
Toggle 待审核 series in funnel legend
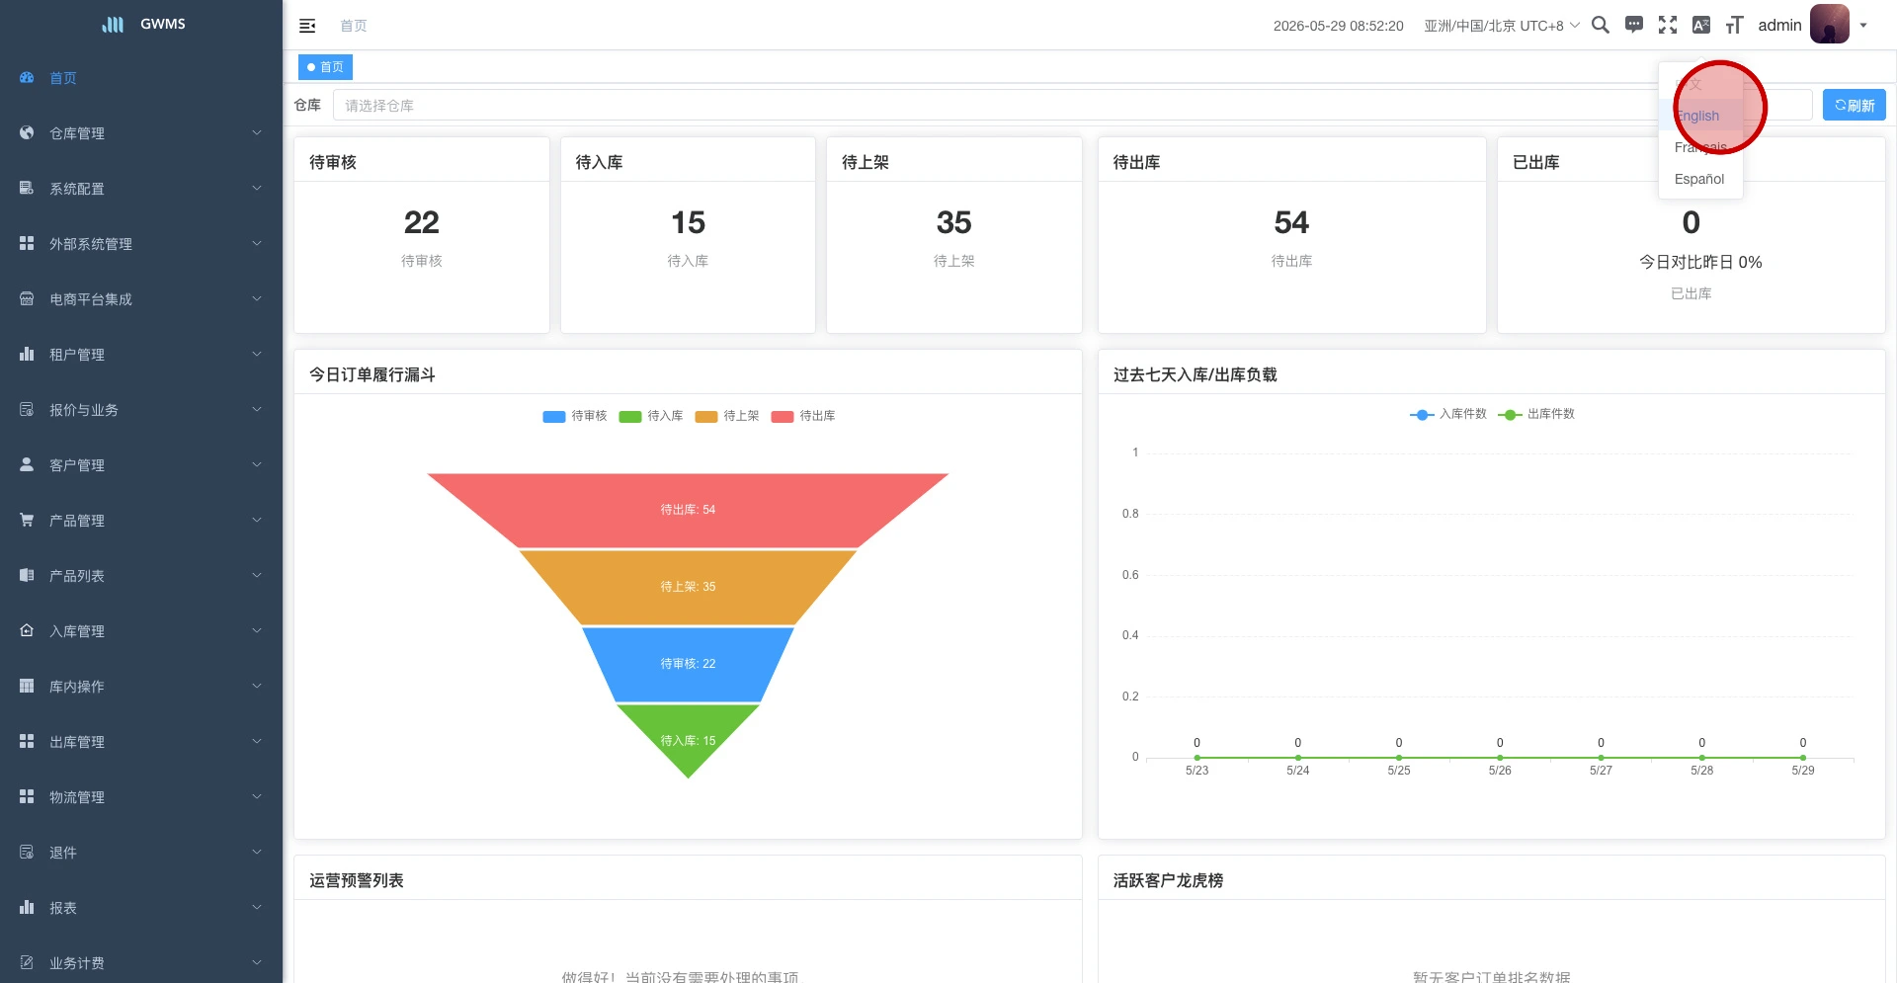tap(575, 416)
